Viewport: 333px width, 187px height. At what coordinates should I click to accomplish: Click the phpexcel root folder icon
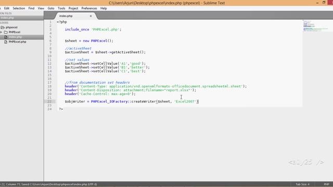[3, 28]
